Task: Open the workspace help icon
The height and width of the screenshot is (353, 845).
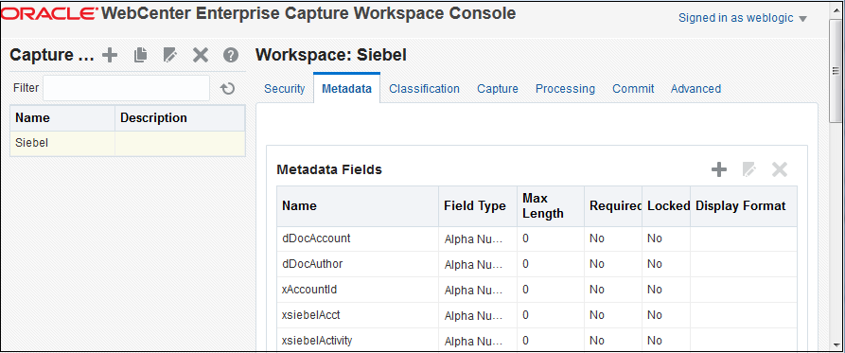Action: coord(231,55)
